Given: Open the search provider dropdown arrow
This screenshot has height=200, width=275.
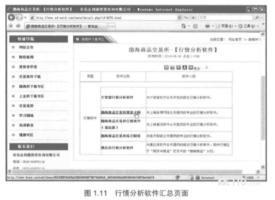Looking at the screenshot, I should [262, 17].
